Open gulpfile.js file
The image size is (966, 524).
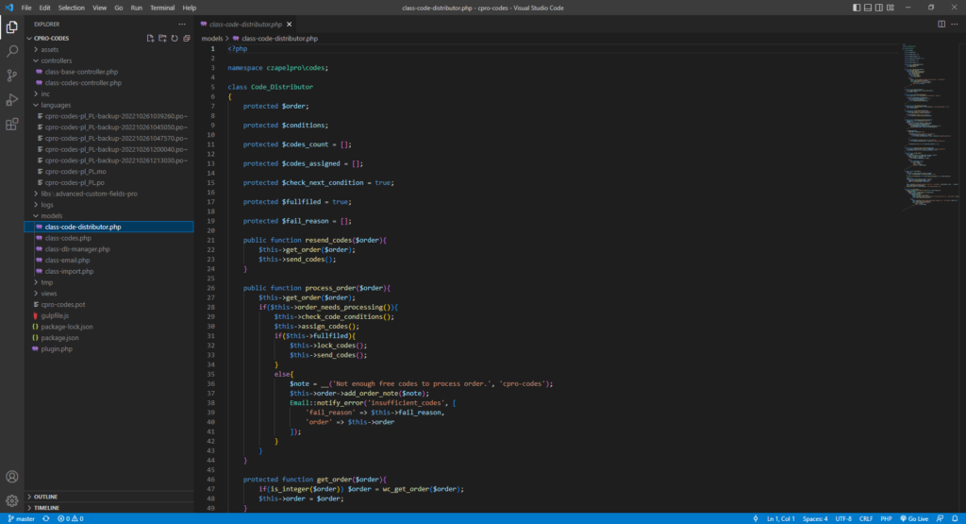pos(55,315)
